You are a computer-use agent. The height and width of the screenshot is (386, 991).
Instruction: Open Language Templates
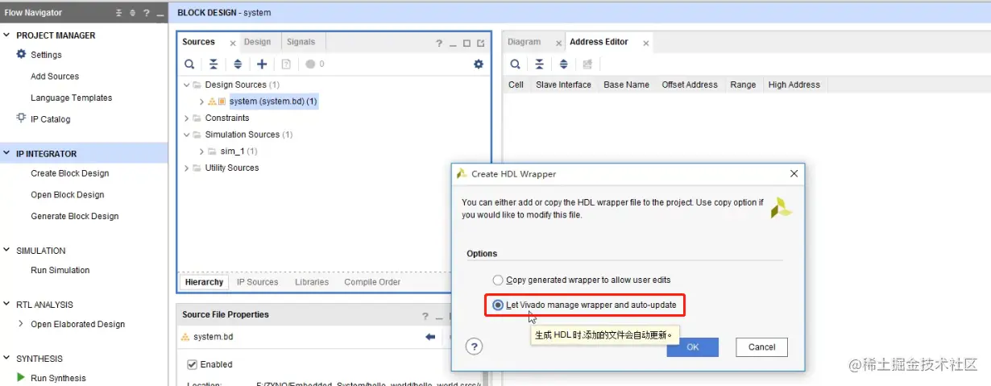click(72, 98)
